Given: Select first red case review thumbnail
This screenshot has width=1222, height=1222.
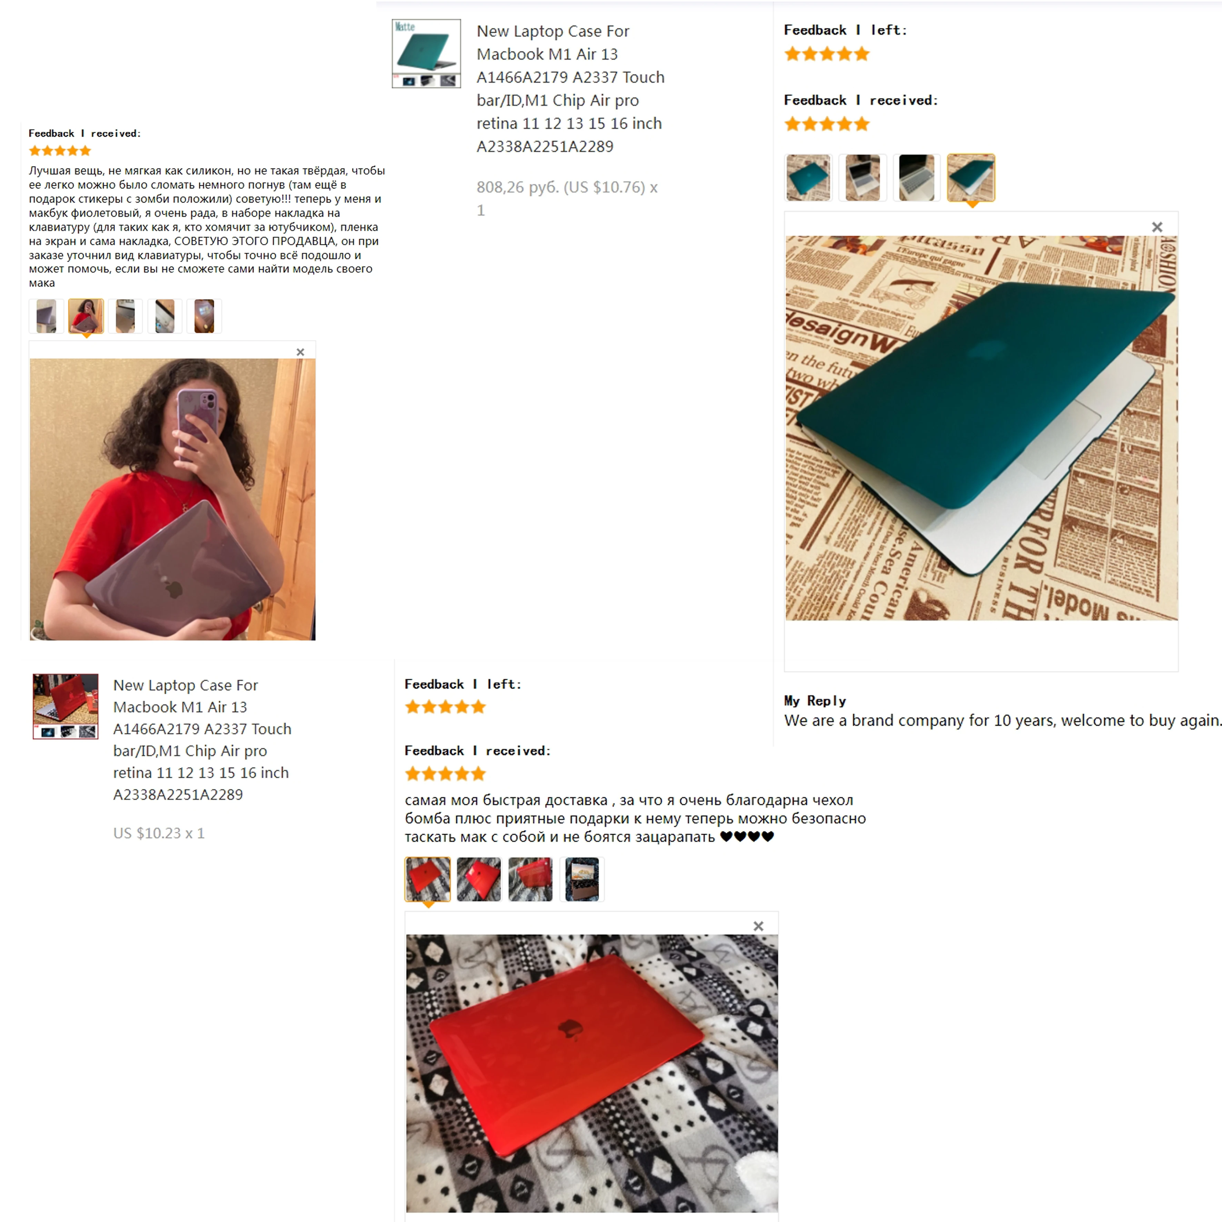Looking at the screenshot, I should tap(428, 879).
